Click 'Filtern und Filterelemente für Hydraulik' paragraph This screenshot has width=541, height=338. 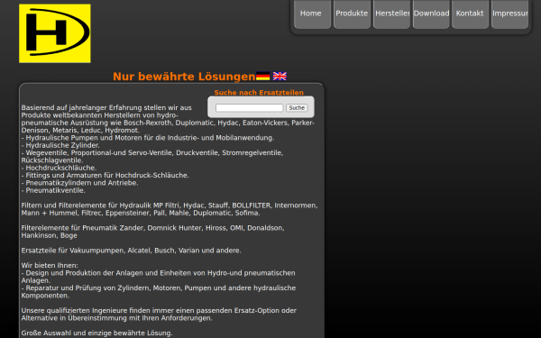pyautogui.click(x=170, y=209)
